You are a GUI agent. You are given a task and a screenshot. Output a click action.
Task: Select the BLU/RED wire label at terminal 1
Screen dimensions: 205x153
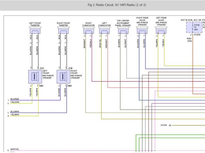[15, 99]
